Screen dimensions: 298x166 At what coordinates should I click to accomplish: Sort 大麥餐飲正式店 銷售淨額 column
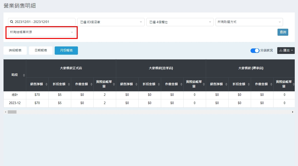pyautogui.click(x=46, y=84)
